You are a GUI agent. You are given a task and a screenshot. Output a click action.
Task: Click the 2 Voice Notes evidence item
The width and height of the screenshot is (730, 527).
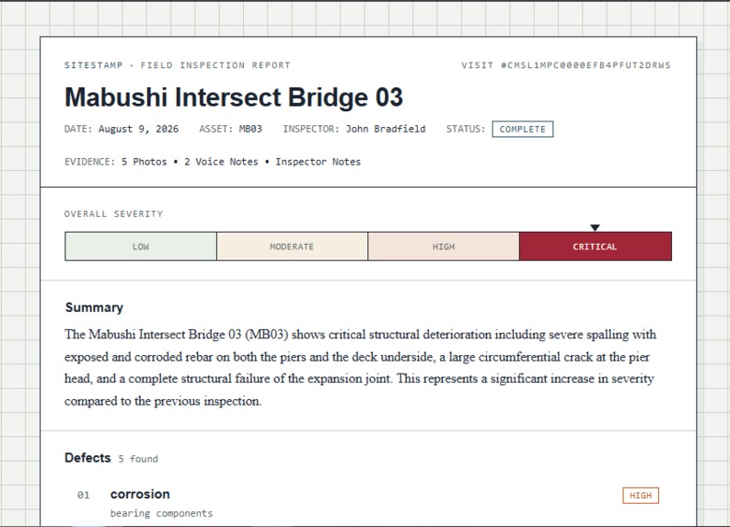click(221, 162)
